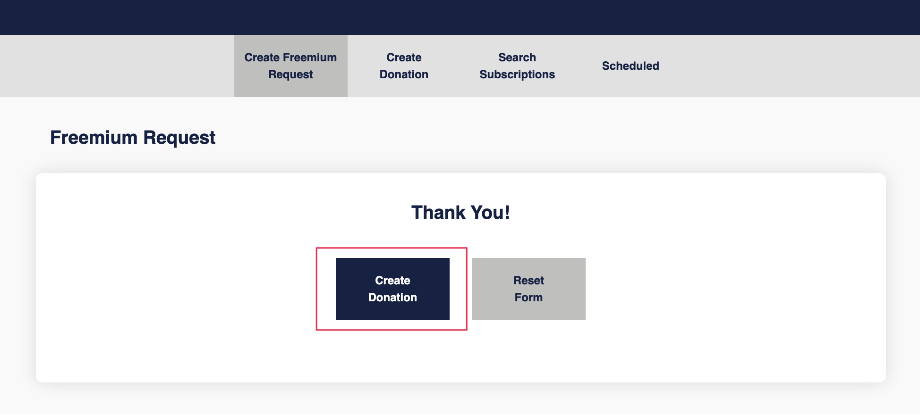Screen dimensions: 920x414
Task: Go to the Scheduled tab
Action: coord(630,66)
